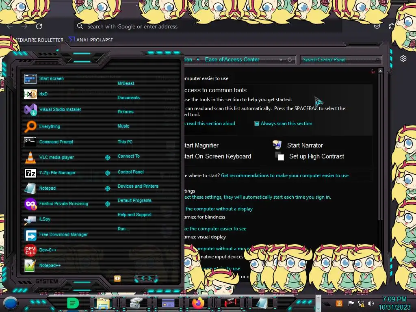
Task: Click the Java icon in the system tray
Action: tap(339, 303)
